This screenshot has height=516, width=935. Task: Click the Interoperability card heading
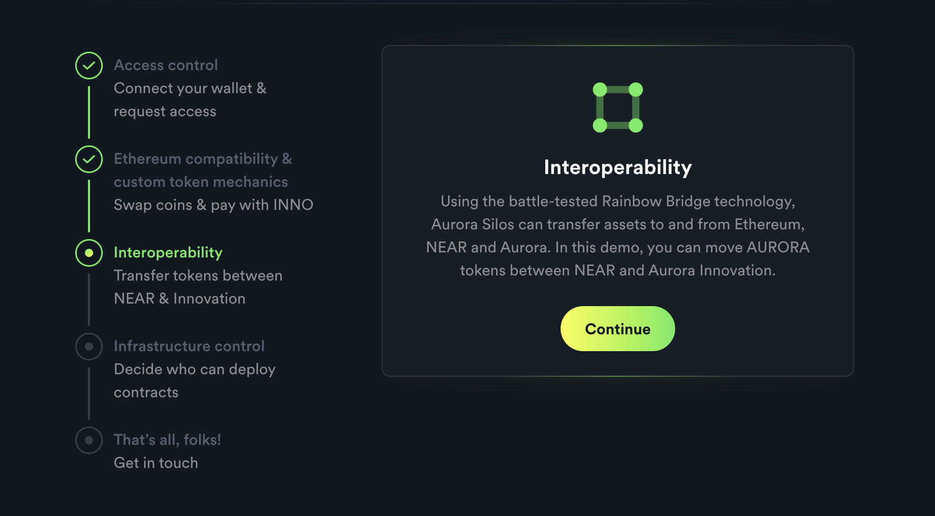[x=618, y=167]
